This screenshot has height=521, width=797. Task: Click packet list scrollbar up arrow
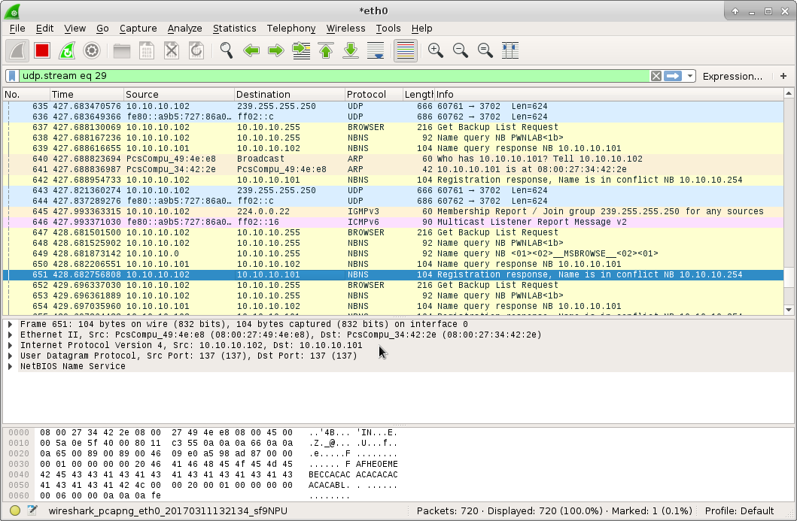coord(789,93)
